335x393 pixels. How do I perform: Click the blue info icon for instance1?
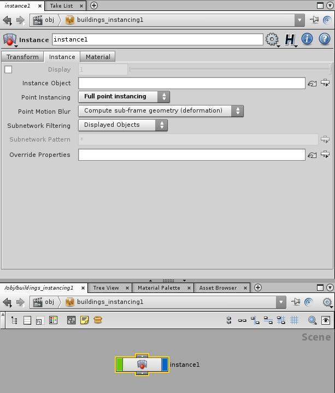307,39
